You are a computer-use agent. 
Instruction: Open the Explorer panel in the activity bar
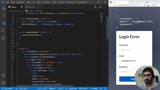tap(3, 8)
